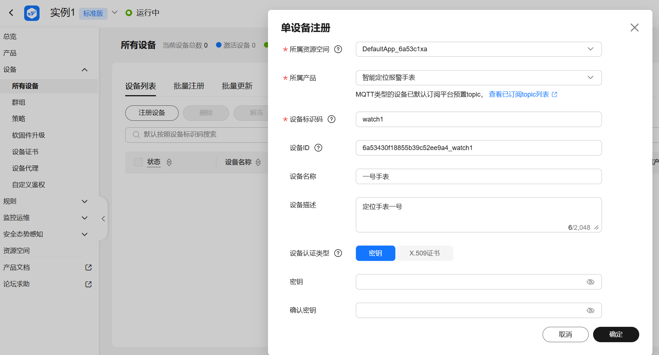The height and width of the screenshot is (355, 659).
Task: Open the 所属资源空间 dropdown
Action: coord(479,49)
